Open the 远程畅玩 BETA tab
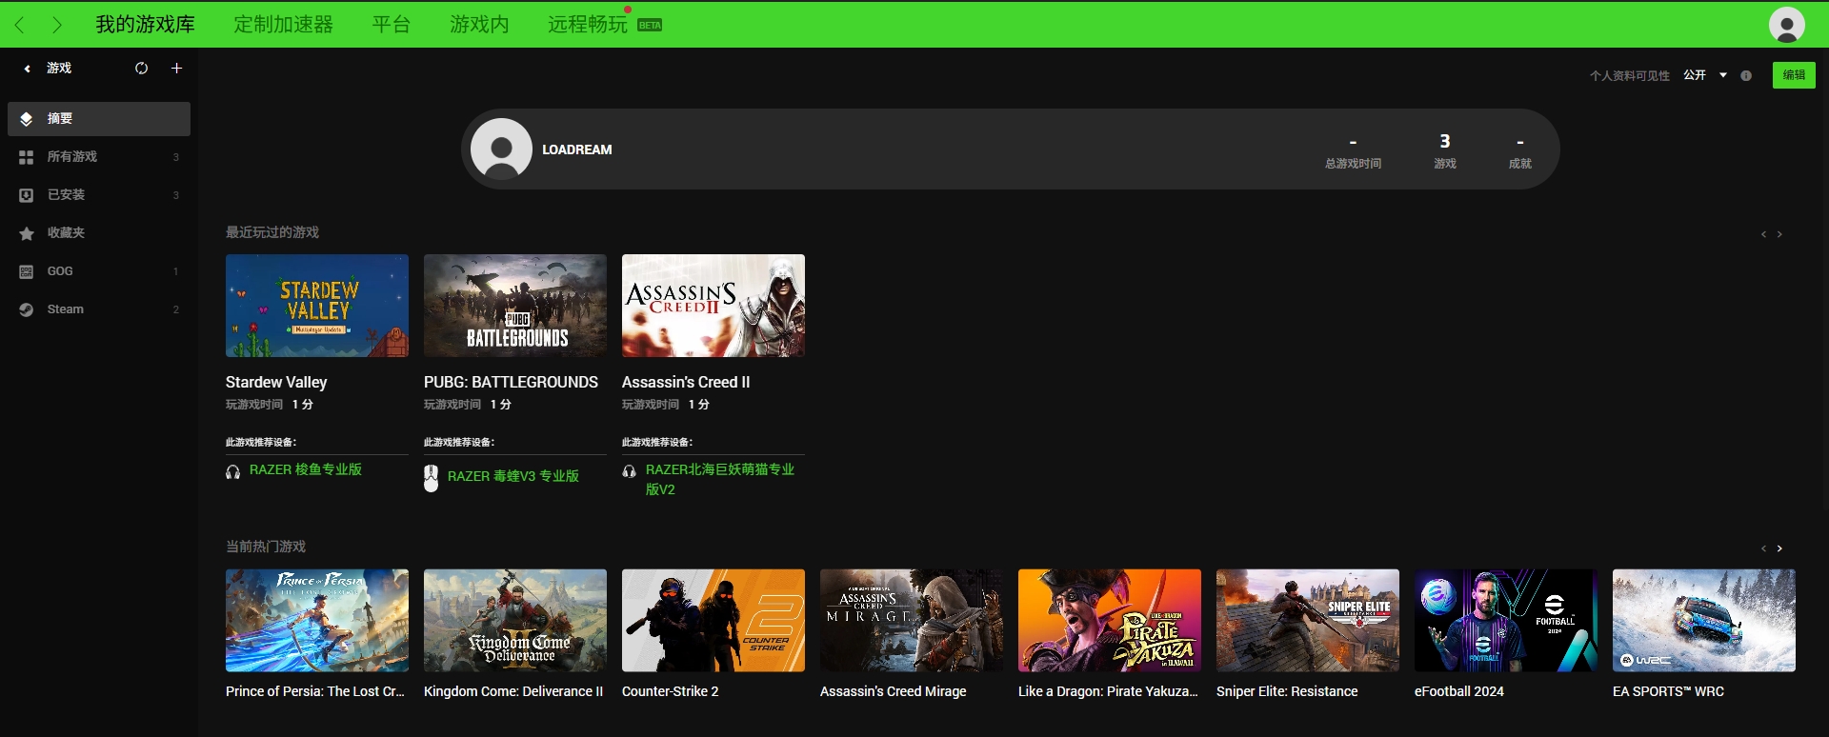1829x737 pixels. pos(605,25)
